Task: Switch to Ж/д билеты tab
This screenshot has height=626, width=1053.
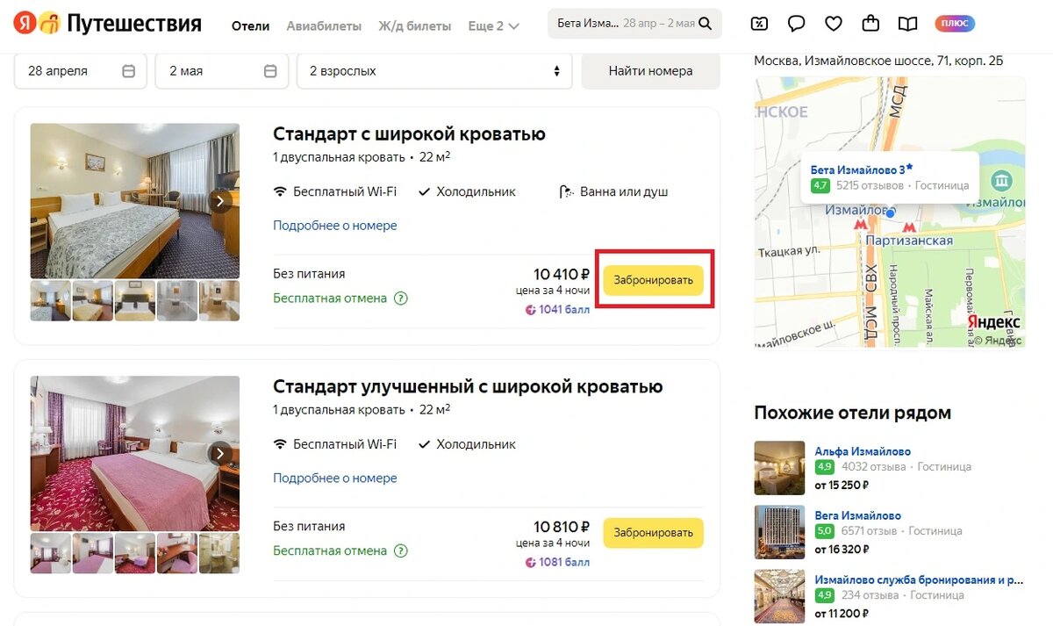Action: point(415,26)
